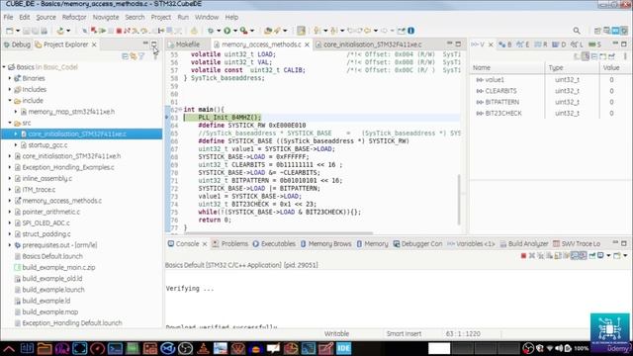Click the filter icon in Project Explorer

tap(141, 56)
